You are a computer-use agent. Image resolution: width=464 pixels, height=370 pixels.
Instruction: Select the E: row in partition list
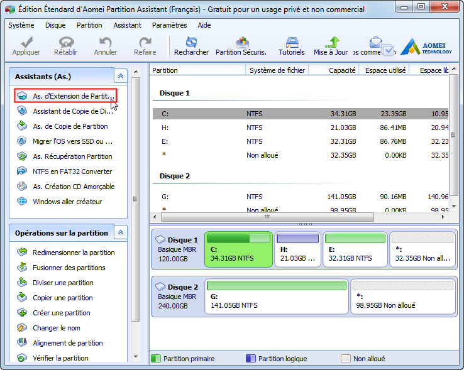[x=301, y=141]
